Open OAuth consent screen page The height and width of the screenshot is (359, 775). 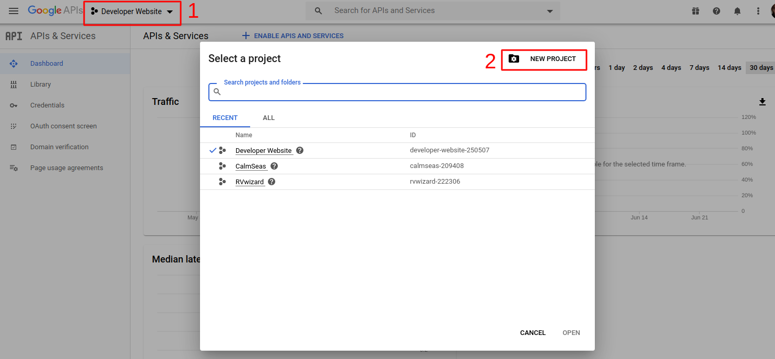click(x=63, y=126)
